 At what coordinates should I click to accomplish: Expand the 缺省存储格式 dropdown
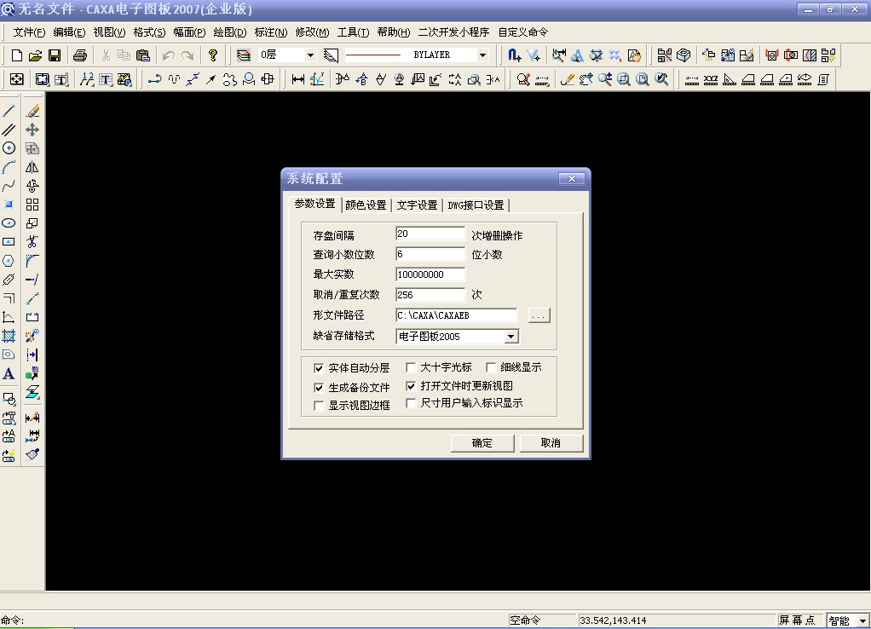click(x=511, y=336)
